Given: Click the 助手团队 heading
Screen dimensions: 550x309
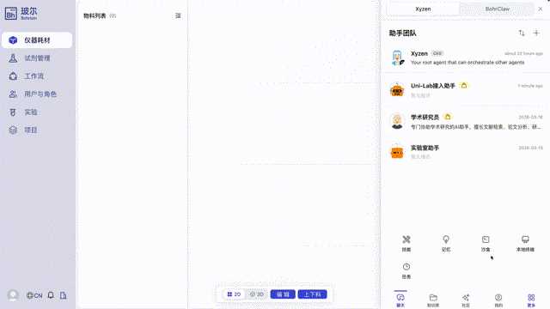Looking at the screenshot, I should (x=403, y=33).
